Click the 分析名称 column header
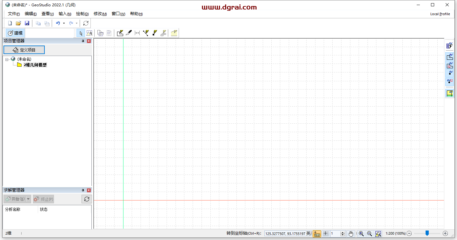This screenshot has height=240, width=457. click(21, 209)
